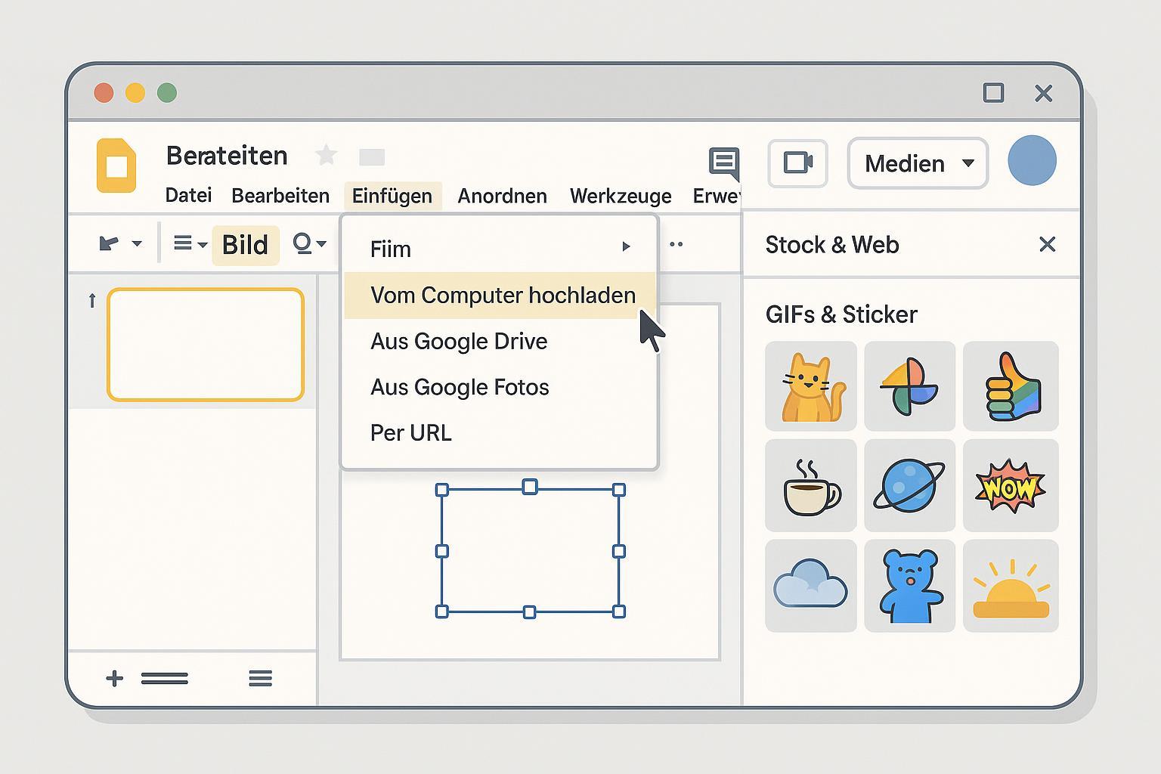The height and width of the screenshot is (774, 1161).
Task: Expand the cursor tool dropdown arrow
Action: pyautogui.click(x=137, y=244)
